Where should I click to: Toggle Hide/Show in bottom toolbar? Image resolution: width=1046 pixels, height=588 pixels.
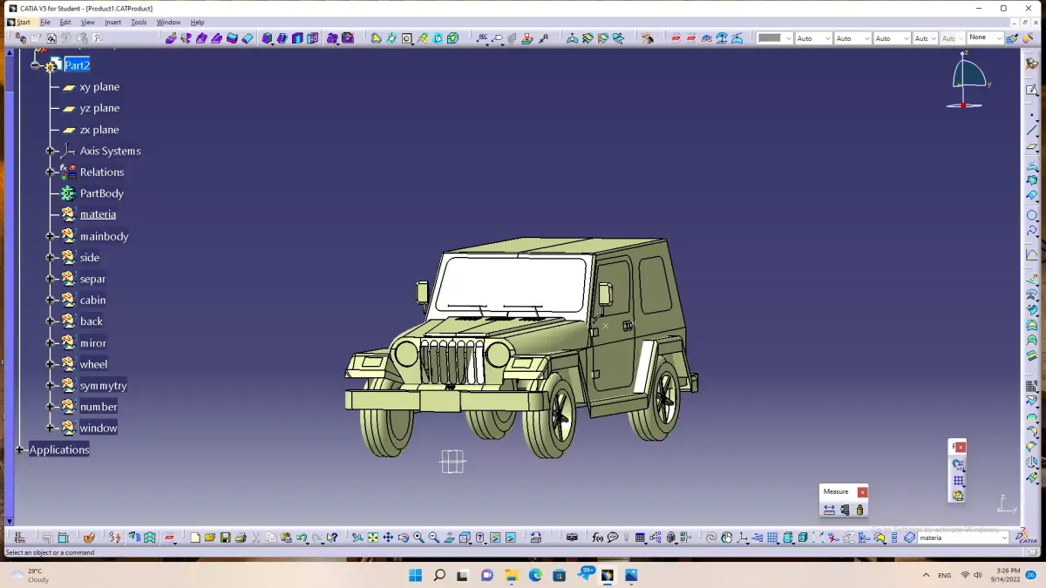point(495,537)
